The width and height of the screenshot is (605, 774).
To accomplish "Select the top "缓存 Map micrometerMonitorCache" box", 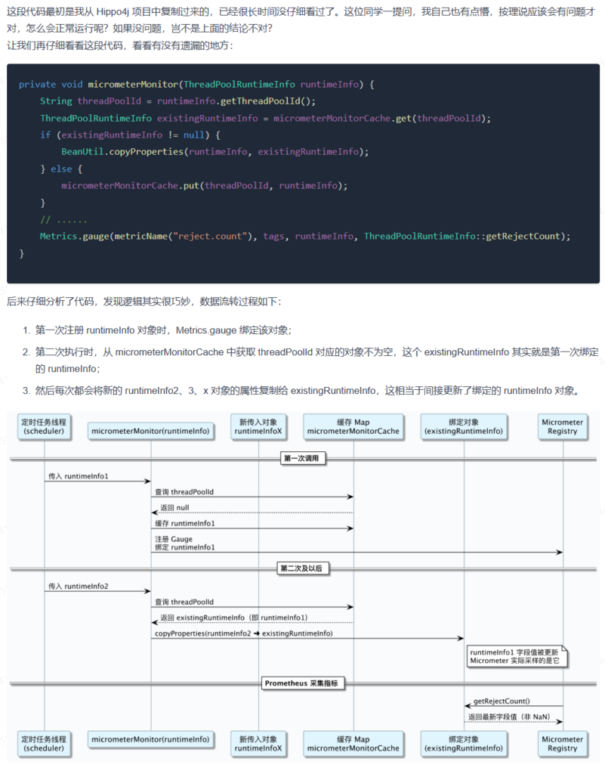I will coord(353,426).
